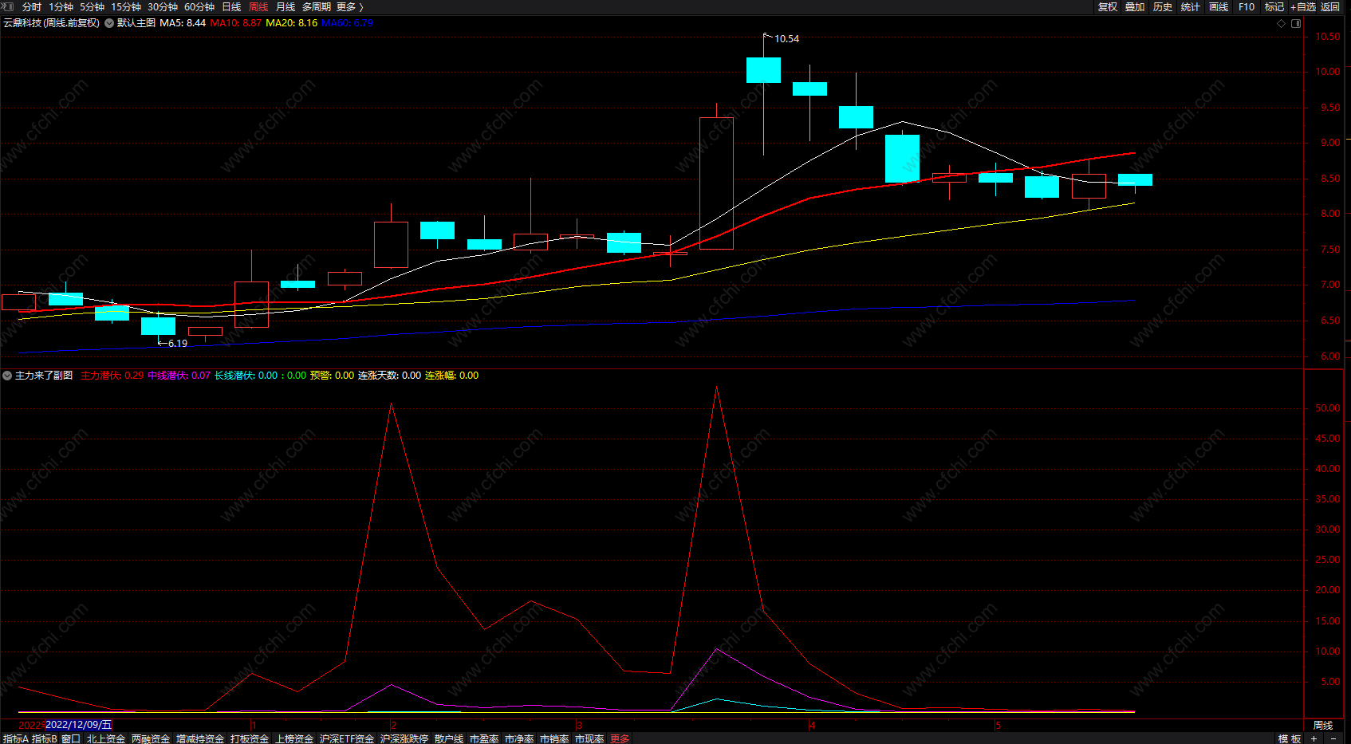The height and width of the screenshot is (744, 1351).
Task: Click the 2022/12/09/五 date marker
Action: pos(79,725)
